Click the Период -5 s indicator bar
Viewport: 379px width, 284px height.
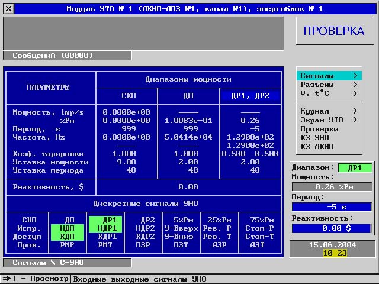(331, 207)
